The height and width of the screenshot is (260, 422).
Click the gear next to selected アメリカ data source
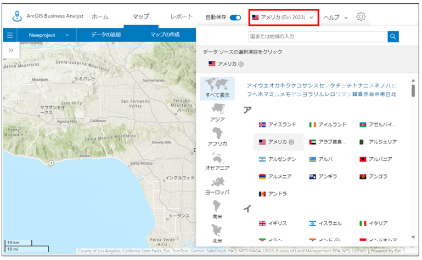coord(241,64)
